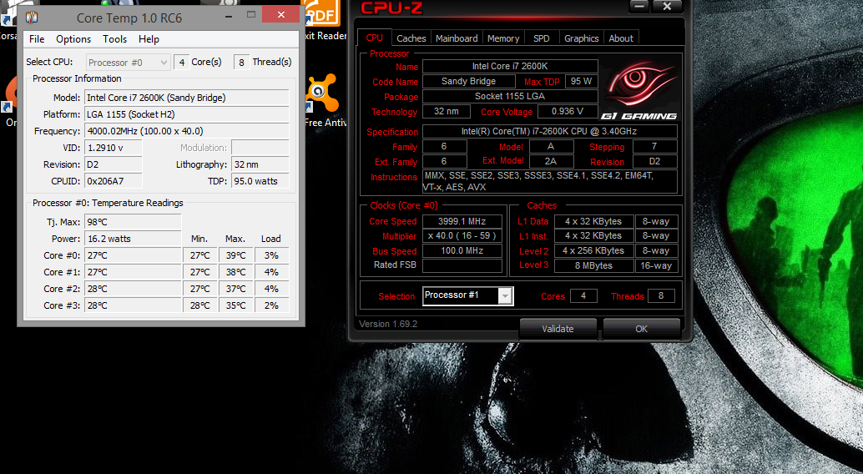The width and height of the screenshot is (863, 474).
Task: Switch to the Graphics tab in CPU-Z
Action: point(581,38)
